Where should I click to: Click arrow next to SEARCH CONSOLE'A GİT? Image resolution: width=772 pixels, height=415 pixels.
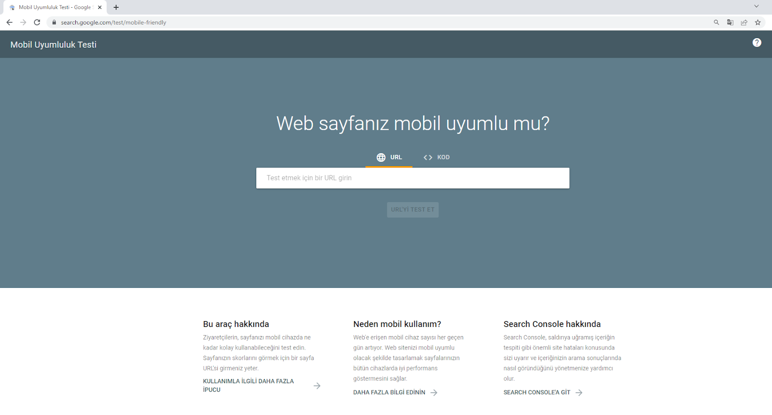[x=579, y=392]
